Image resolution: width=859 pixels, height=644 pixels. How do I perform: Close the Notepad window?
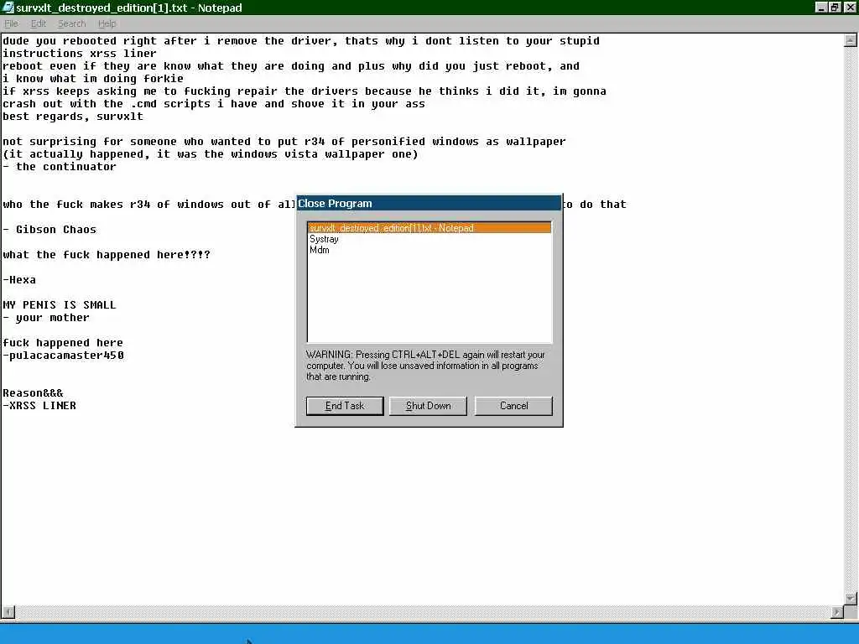849,7
